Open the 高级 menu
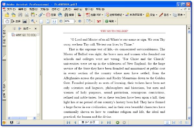Viewport: 194px width, 128px height. [x=78, y=9]
